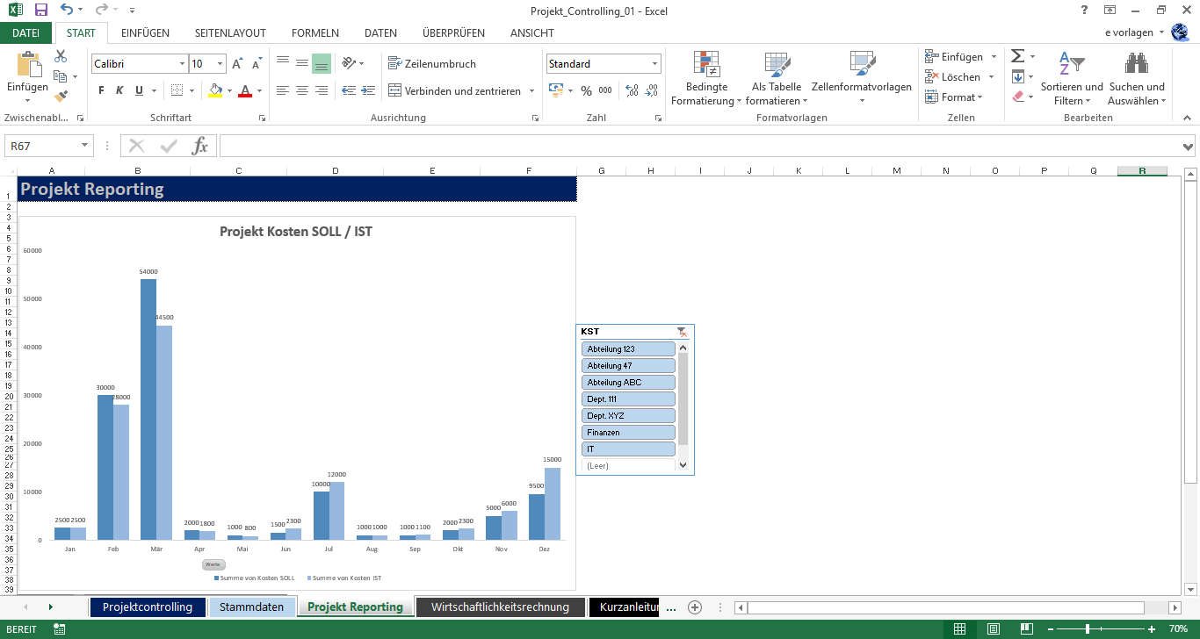Cut selection with the scissors icon
Screen dimensions: 1200x639
(x=61, y=56)
